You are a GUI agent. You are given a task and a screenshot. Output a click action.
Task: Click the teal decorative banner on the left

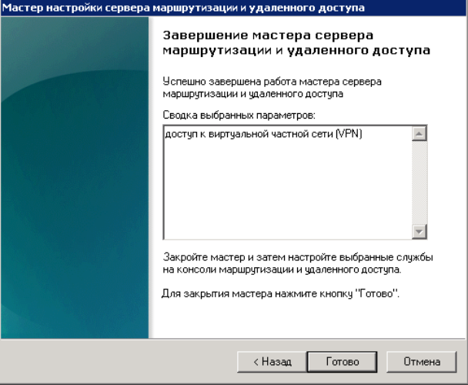click(74, 177)
